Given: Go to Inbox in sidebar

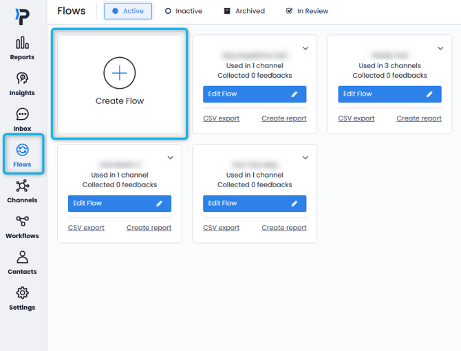Looking at the screenshot, I should pos(22,115).
